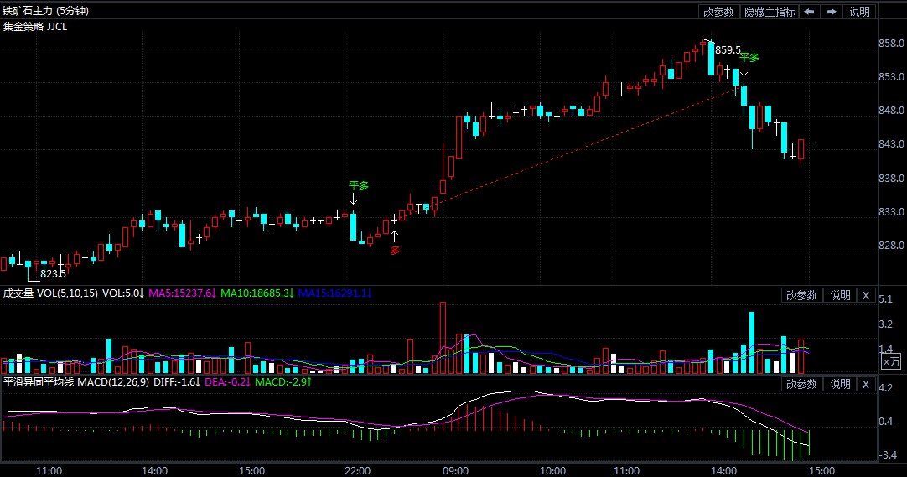907x477 pixels.
Task: Click the 843.0 price axis label
Action: (x=891, y=144)
